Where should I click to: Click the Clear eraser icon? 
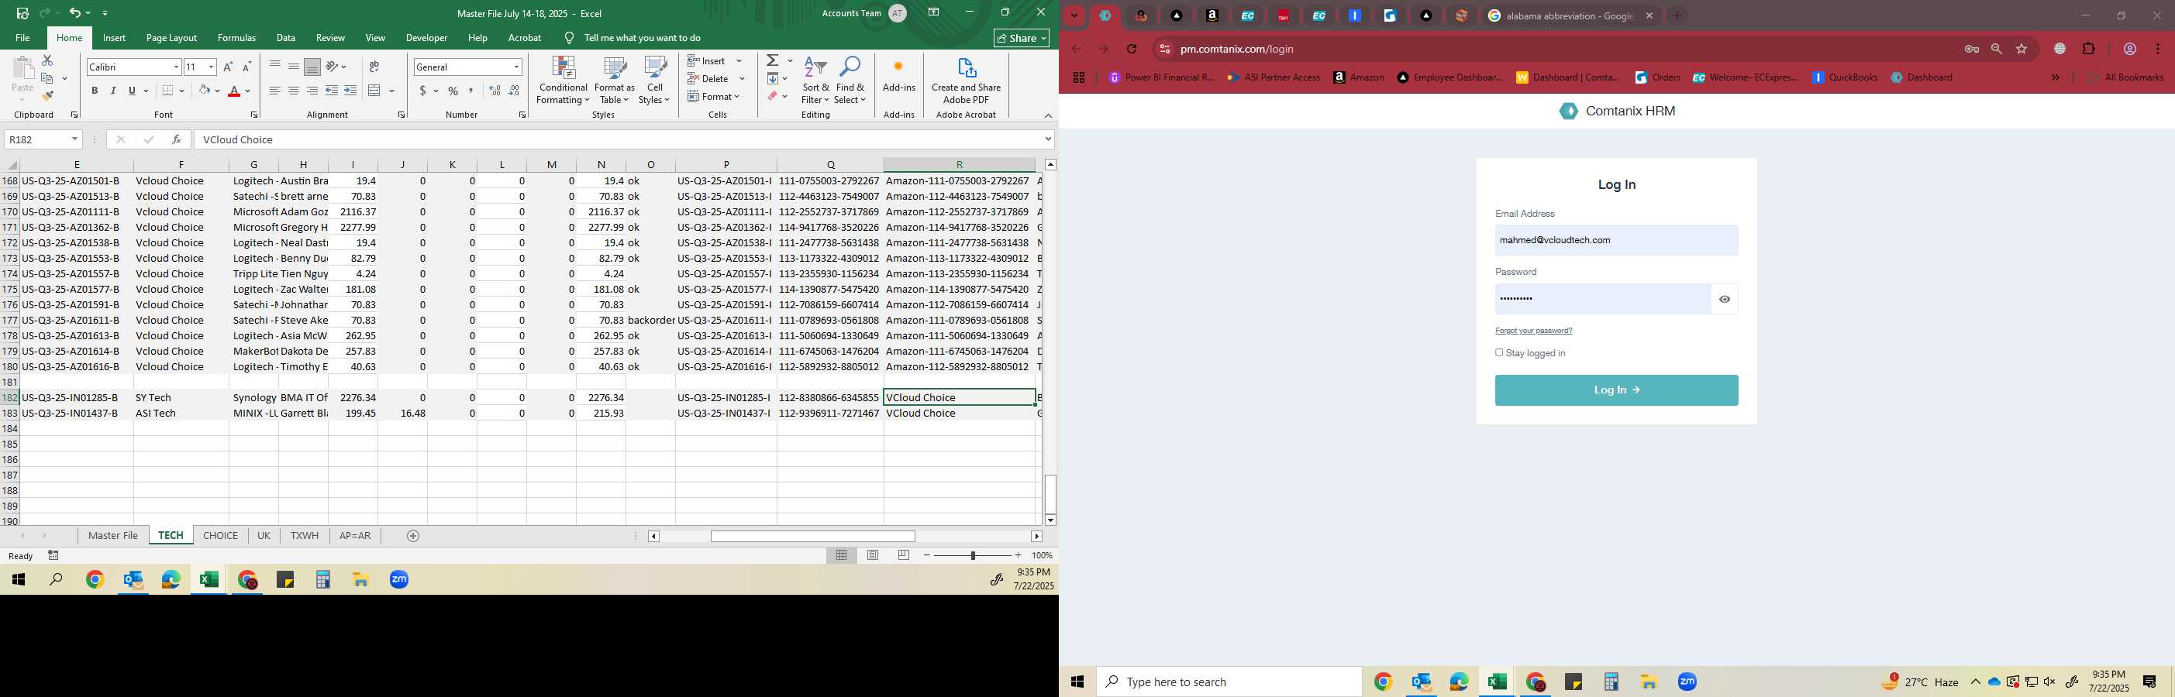(773, 96)
